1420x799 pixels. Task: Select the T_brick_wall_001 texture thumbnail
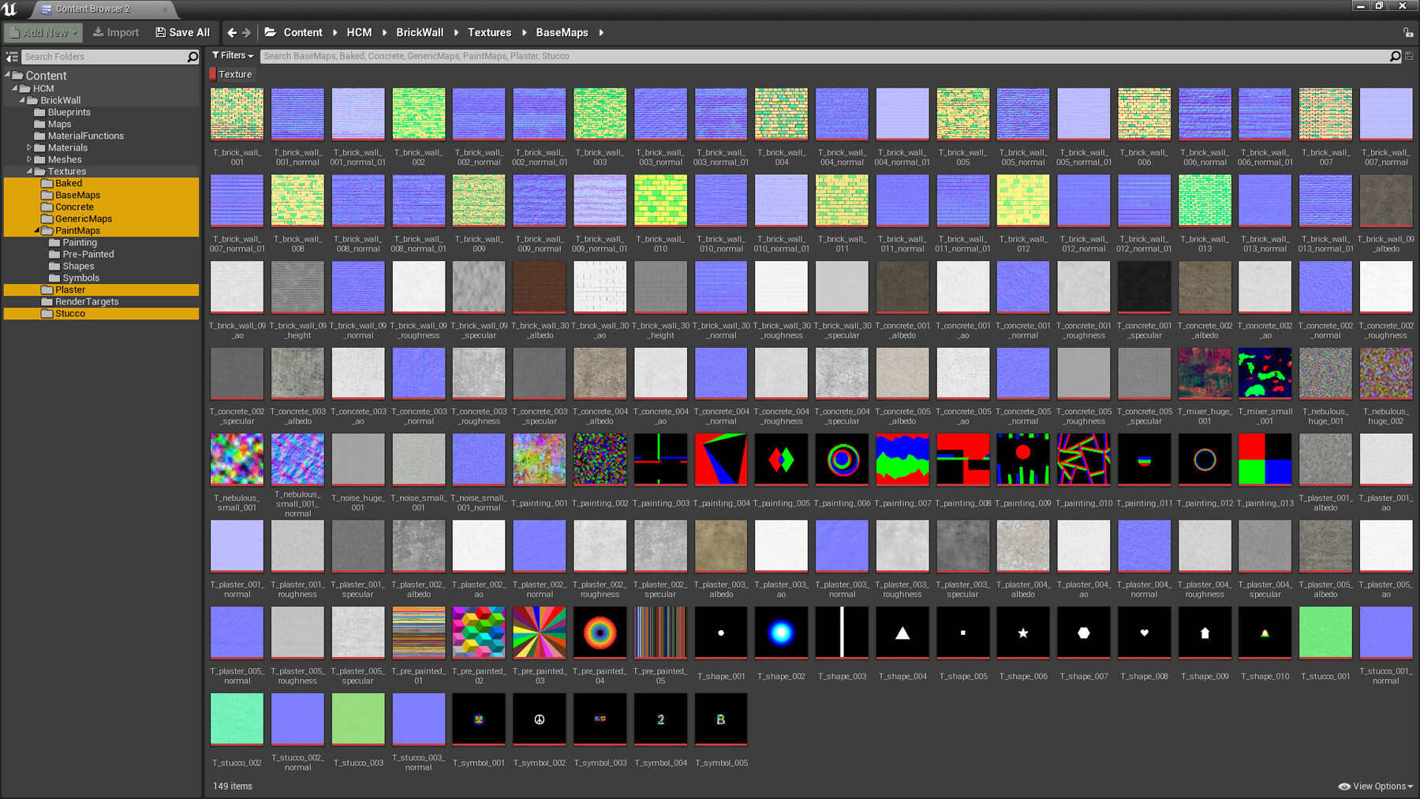click(237, 114)
